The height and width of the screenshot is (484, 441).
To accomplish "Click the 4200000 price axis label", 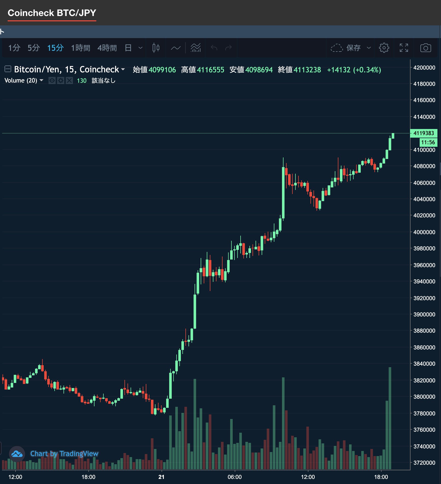I will 424,68.
